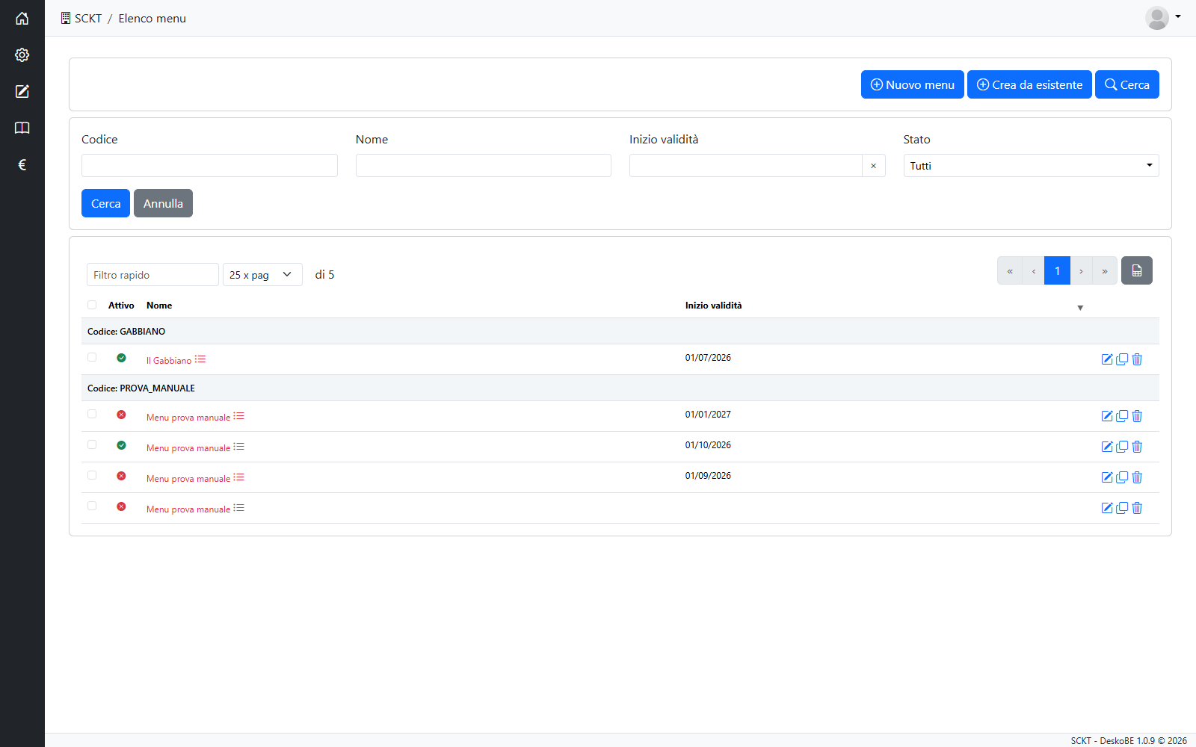Toggle the select-all checkbox in table header
This screenshot has height=747, width=1196.
click(92, 305)
